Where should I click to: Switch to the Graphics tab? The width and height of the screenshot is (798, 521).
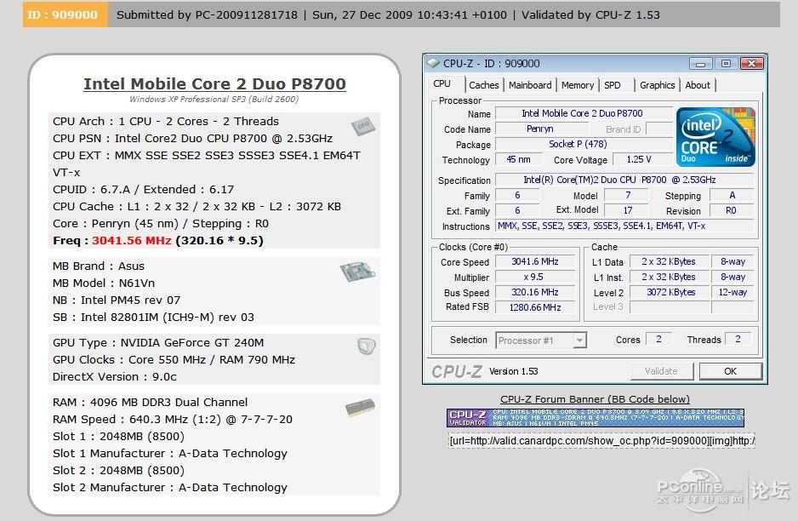point(657,85)
